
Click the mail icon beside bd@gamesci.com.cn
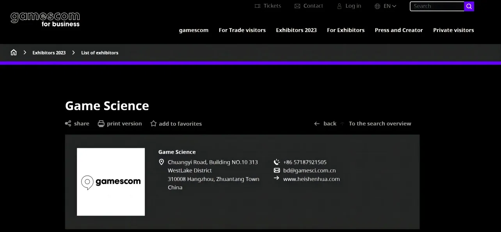[x=277, y=170]
